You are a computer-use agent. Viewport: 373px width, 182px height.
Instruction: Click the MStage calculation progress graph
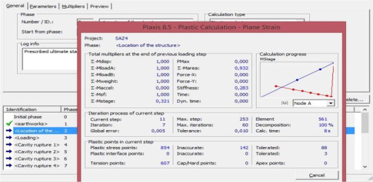point(297,80)
